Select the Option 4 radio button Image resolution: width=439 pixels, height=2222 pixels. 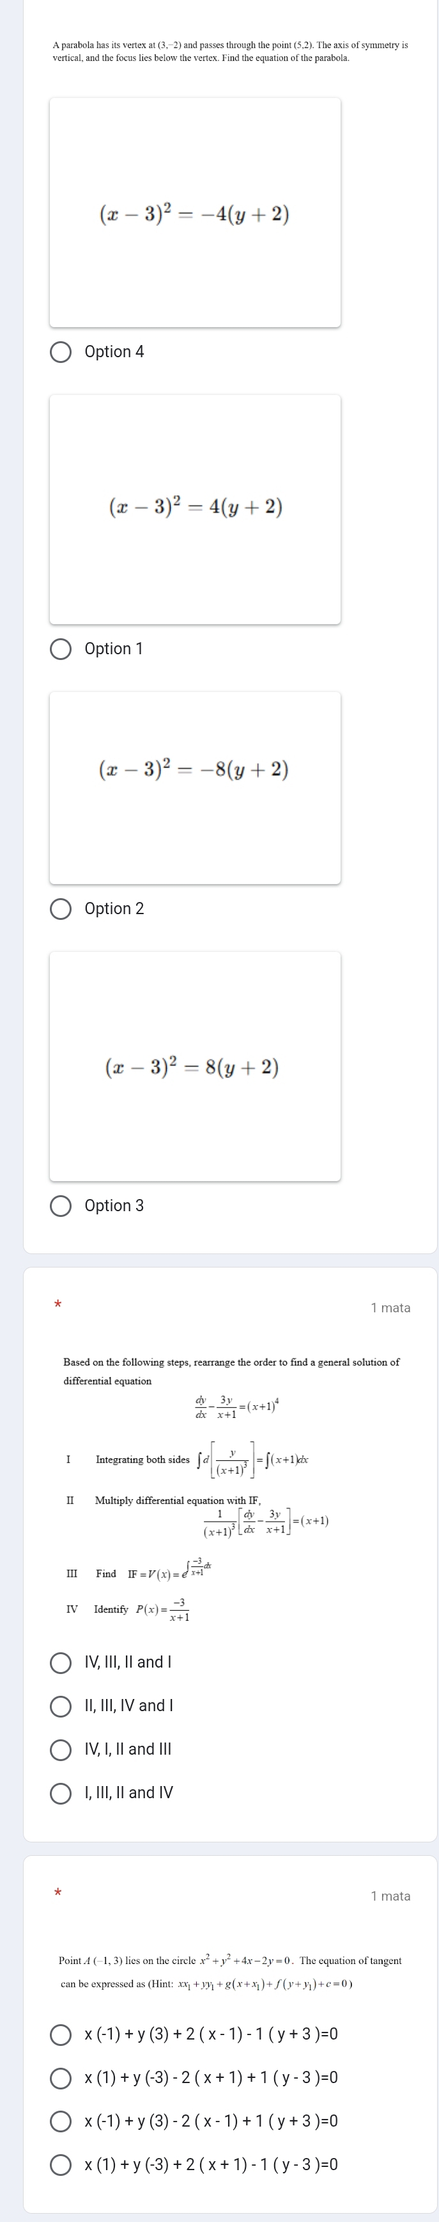(x=60, y=352)
